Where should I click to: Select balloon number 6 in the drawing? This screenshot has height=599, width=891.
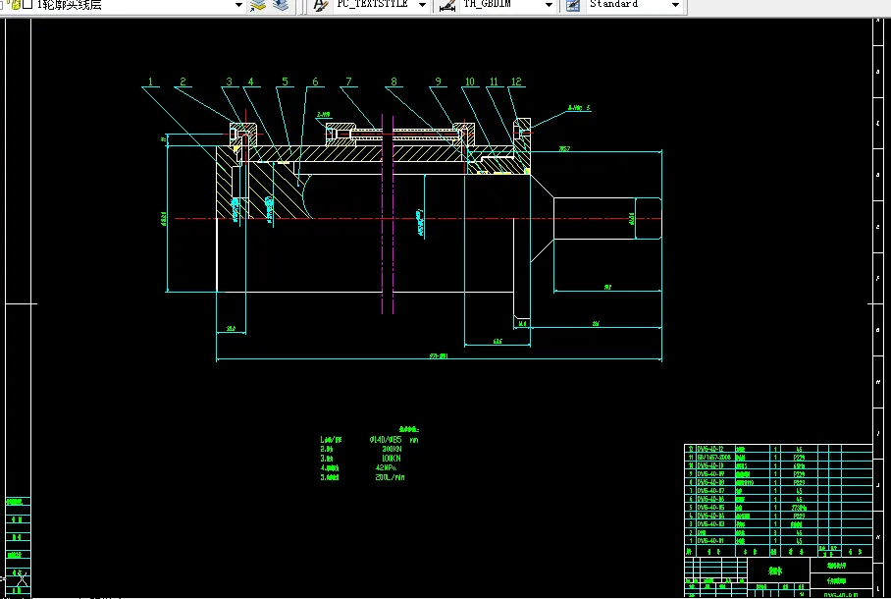315,82
